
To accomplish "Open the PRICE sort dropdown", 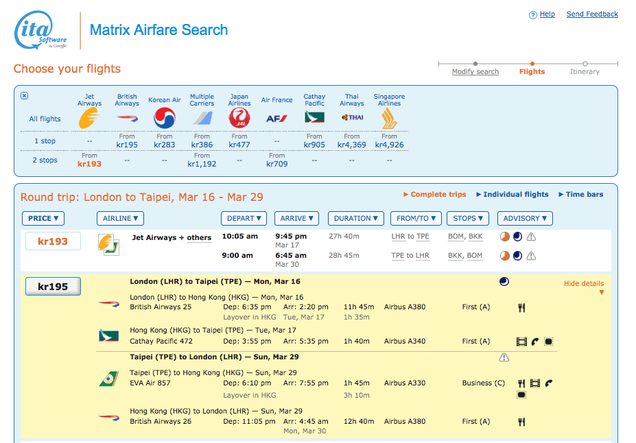I will coord(43,219).
